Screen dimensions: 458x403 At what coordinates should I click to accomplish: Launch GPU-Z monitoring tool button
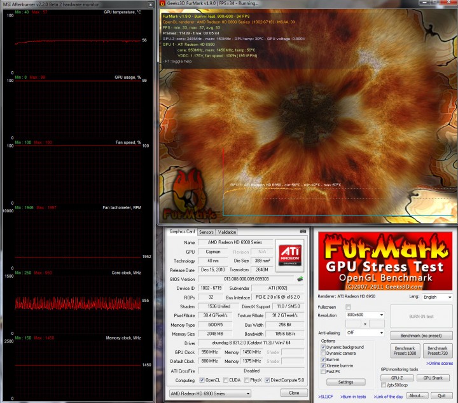[397, 378]
